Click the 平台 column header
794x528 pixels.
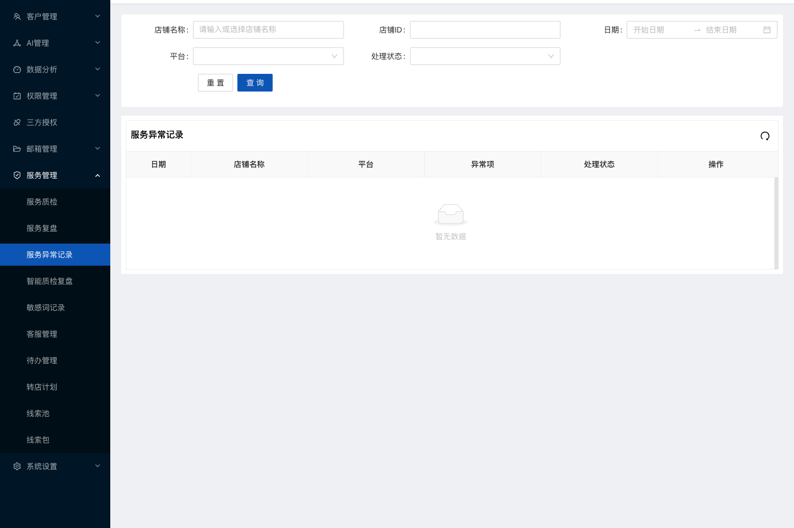coord(366,164)
